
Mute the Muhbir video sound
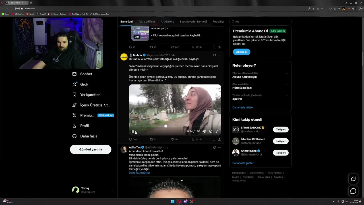tap(204, 131)
